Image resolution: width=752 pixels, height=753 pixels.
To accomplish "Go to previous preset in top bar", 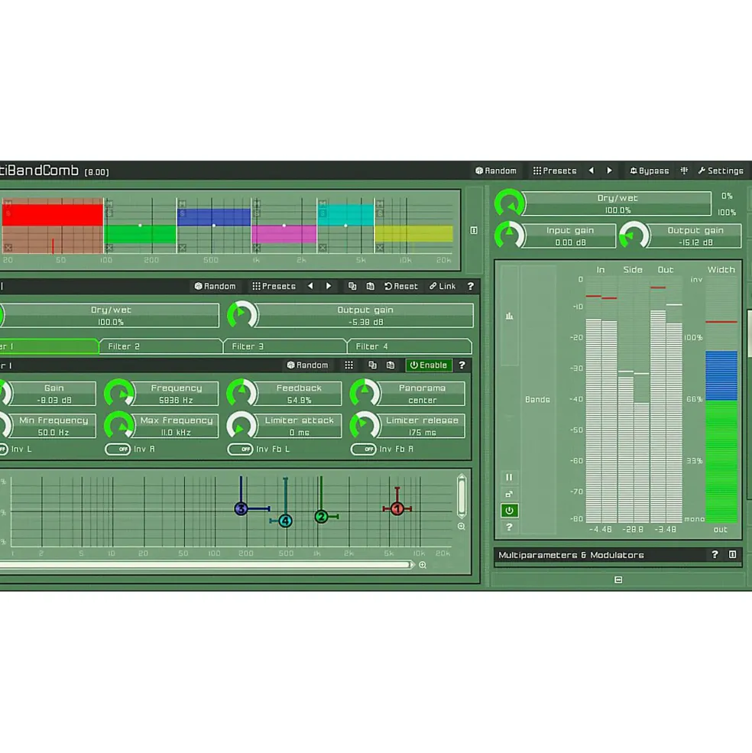I will coord(592,170).
